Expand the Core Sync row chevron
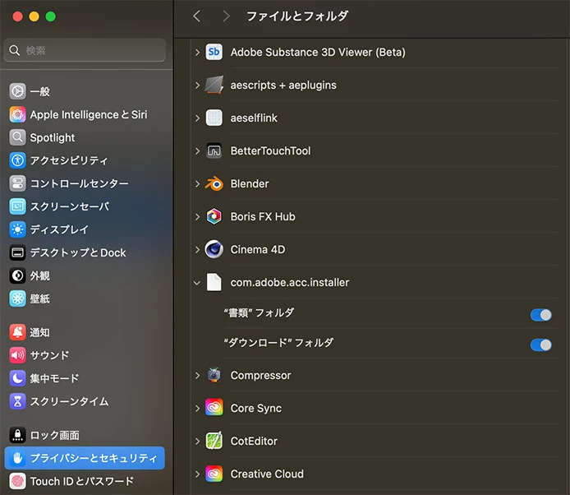Screen dimensions: 570x495 197,409
